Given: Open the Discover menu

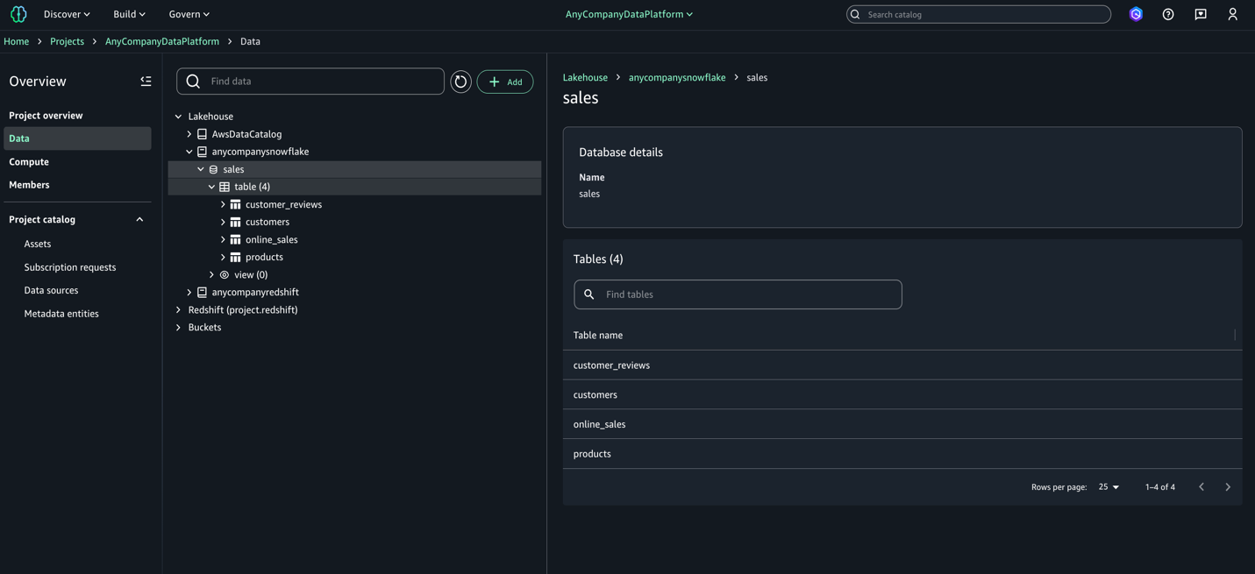Looking at the screenshot, I should 67,14.
